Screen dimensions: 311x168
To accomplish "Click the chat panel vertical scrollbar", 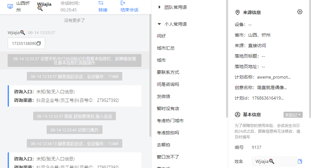I will [x=150, y=75].
